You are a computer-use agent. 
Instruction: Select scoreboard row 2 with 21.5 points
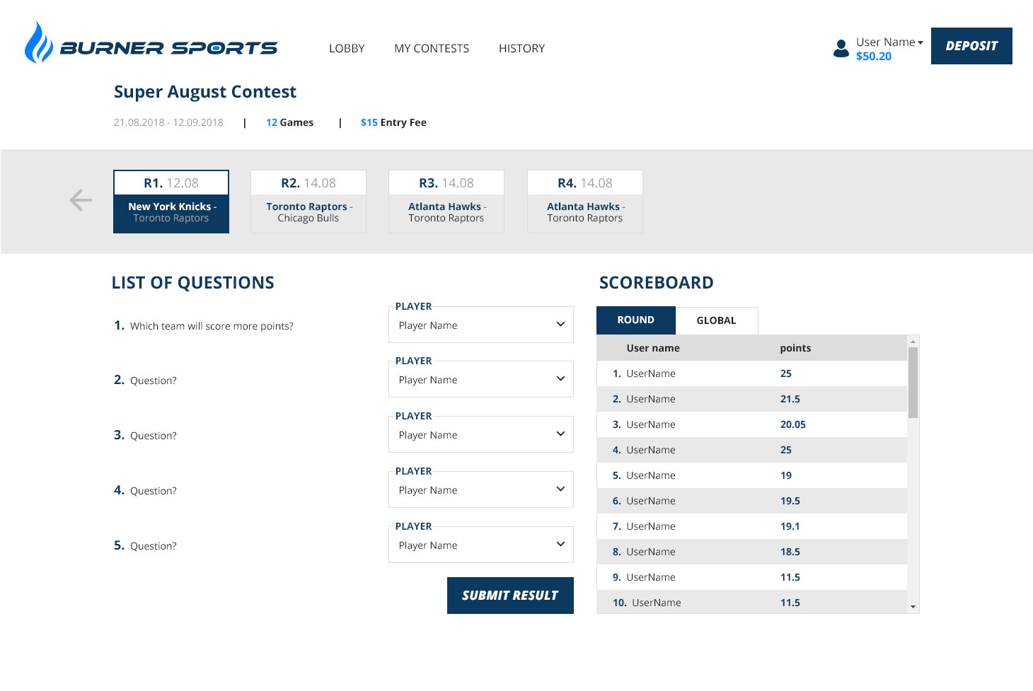(x=751, y=399)
